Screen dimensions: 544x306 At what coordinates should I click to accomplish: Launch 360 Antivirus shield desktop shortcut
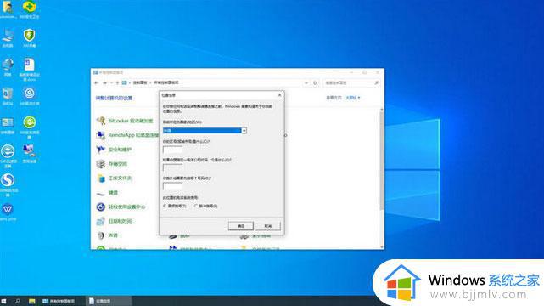pyautogui.click(x=30, y=38)
